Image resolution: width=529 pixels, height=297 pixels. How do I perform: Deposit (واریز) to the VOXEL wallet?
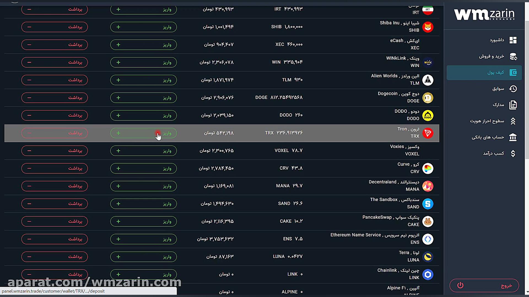(x=143, y=151)
